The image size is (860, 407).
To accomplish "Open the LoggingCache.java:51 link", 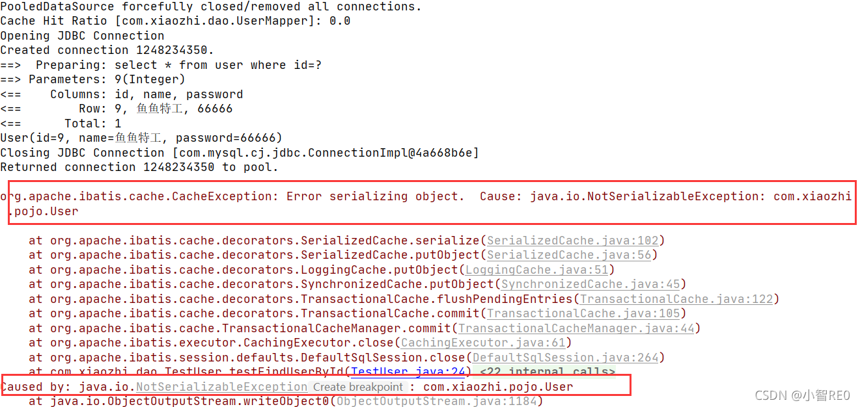I will pyautogui.click(x=536, y=270).
